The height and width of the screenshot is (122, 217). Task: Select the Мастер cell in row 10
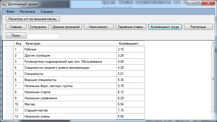tap(70, 104)
